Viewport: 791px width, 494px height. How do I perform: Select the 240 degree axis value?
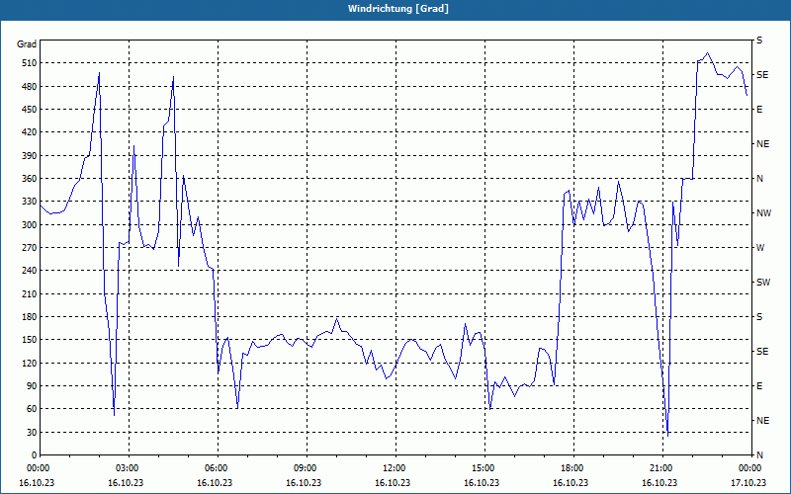pos(29,271)
